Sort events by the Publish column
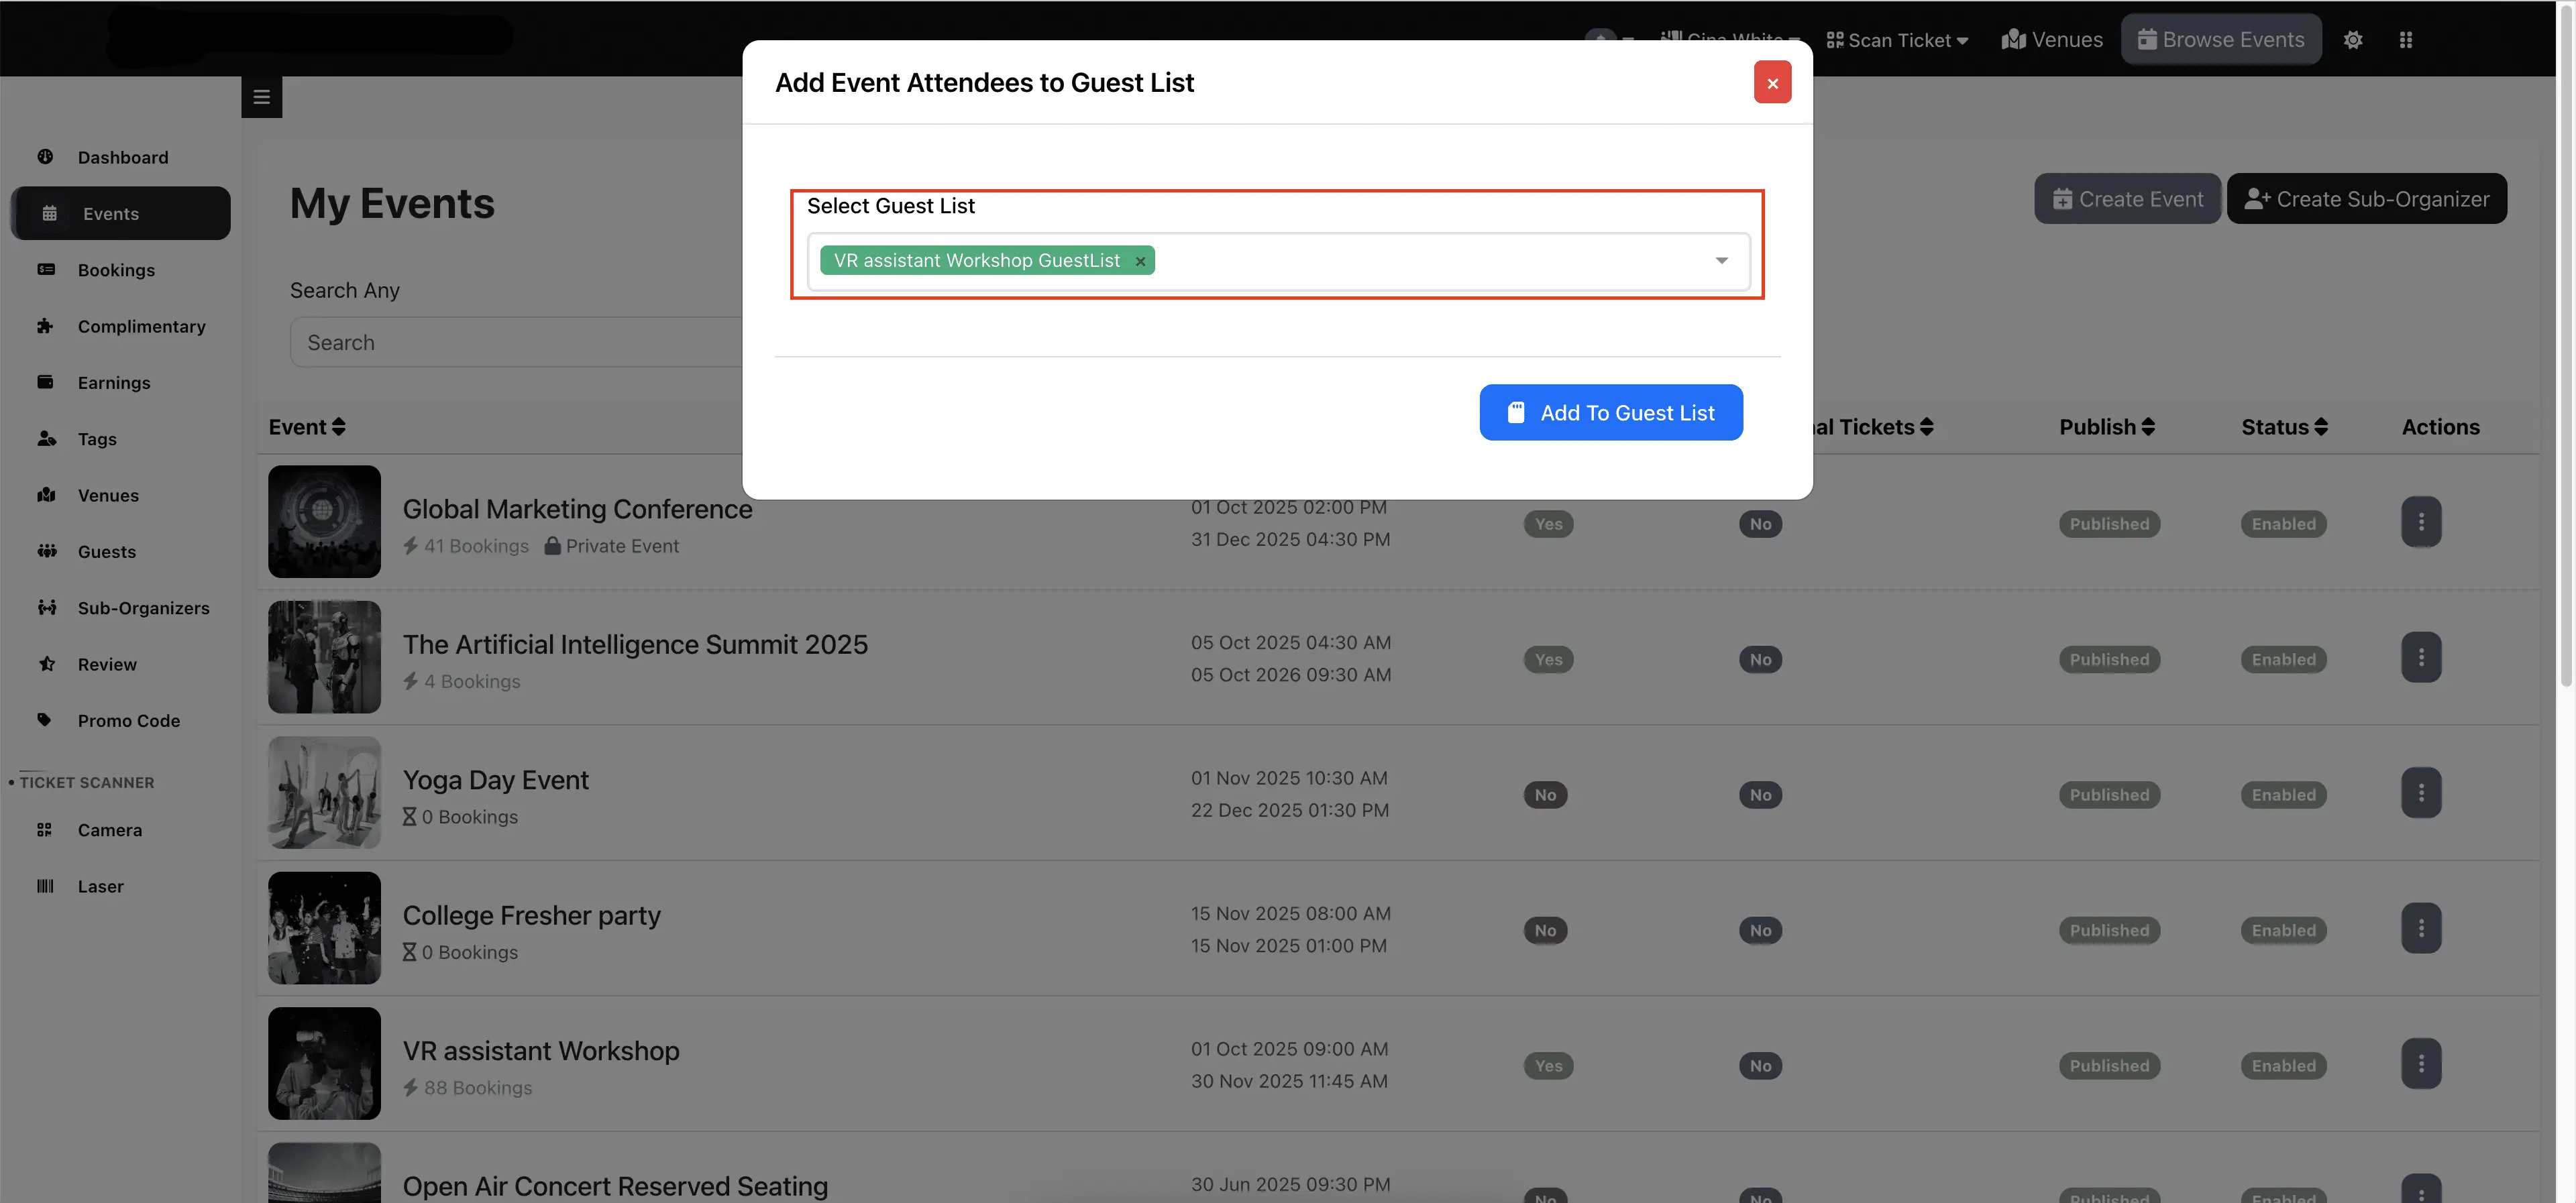This screenshot has width=2576, height=1203. [x=2106, y=426]
